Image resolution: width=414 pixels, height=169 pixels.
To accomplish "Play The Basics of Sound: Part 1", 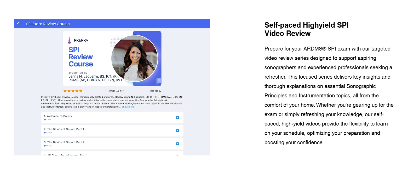I will 177,130.
